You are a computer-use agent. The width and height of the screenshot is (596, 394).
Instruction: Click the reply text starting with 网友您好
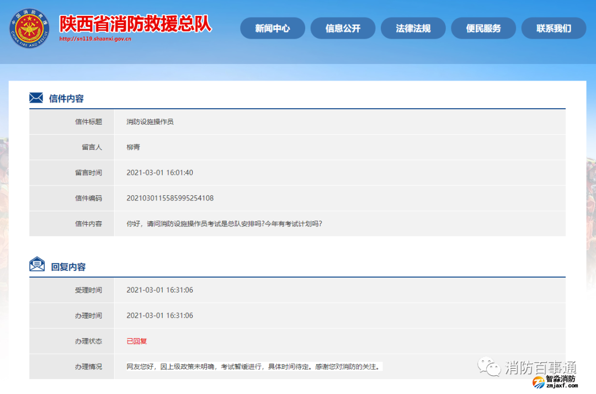pyautogui.click(x=254, y=366)
